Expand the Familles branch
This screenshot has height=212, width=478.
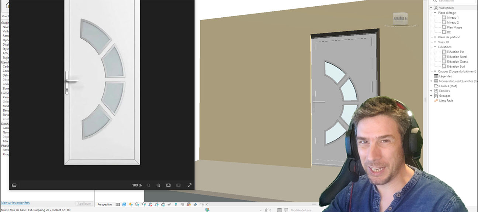[431, 91]
